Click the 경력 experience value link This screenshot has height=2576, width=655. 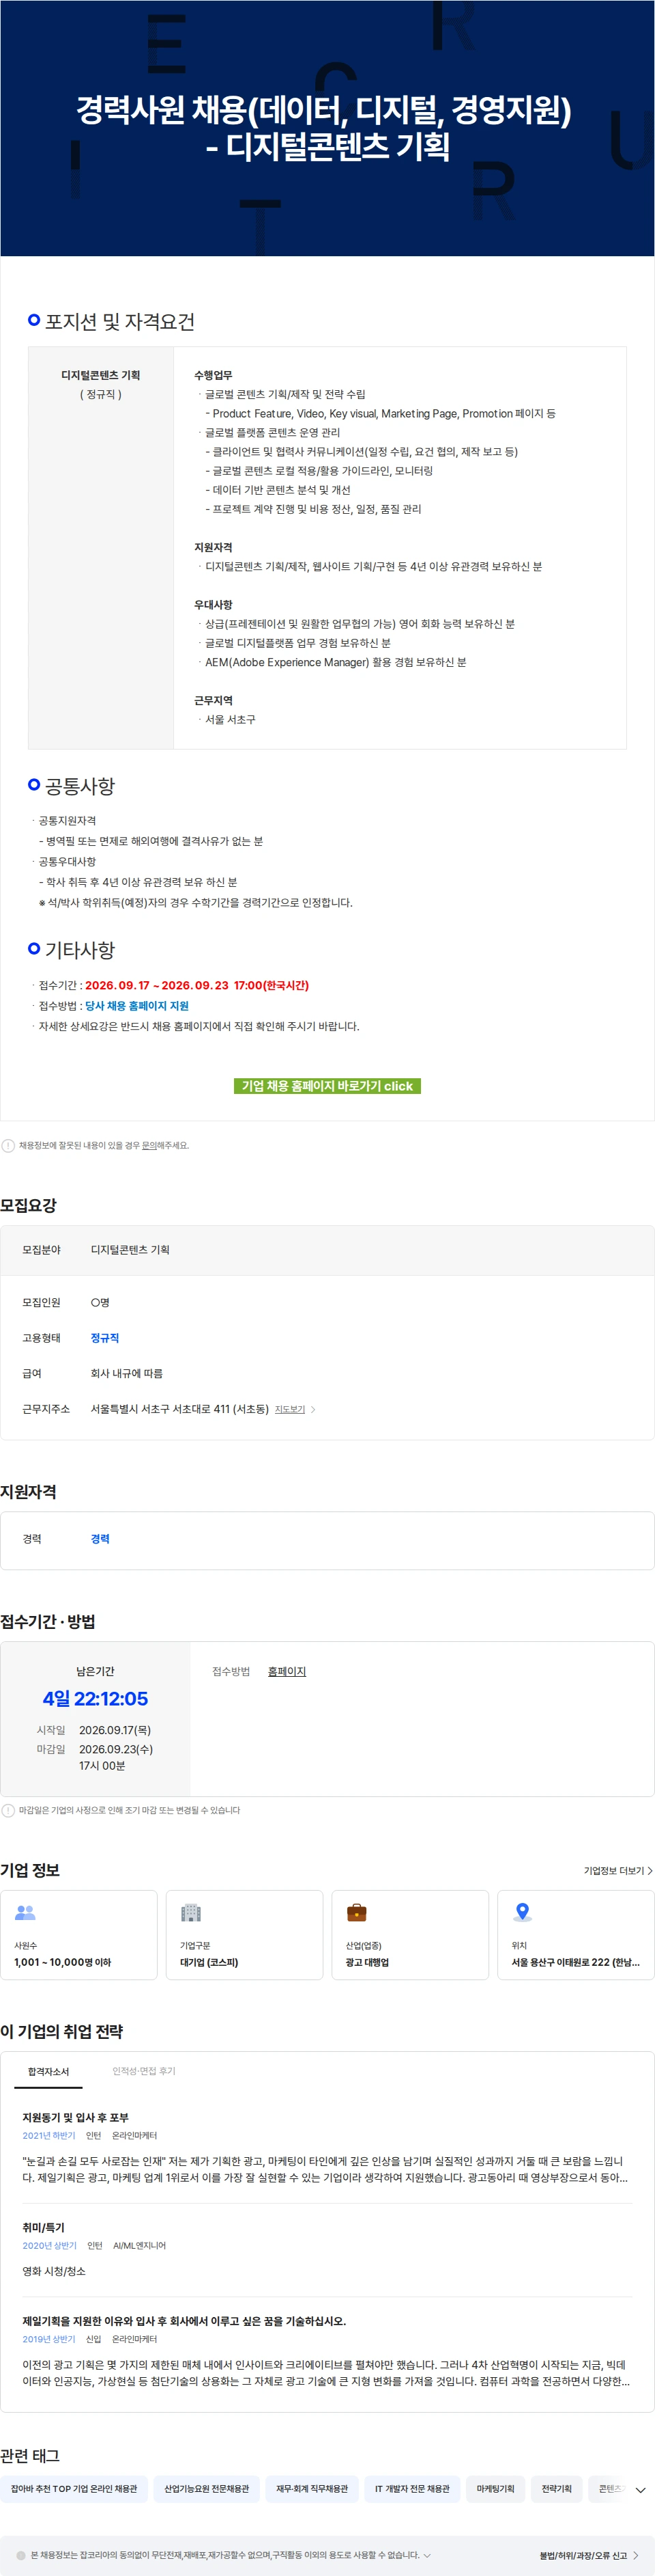pos(100,1538)
